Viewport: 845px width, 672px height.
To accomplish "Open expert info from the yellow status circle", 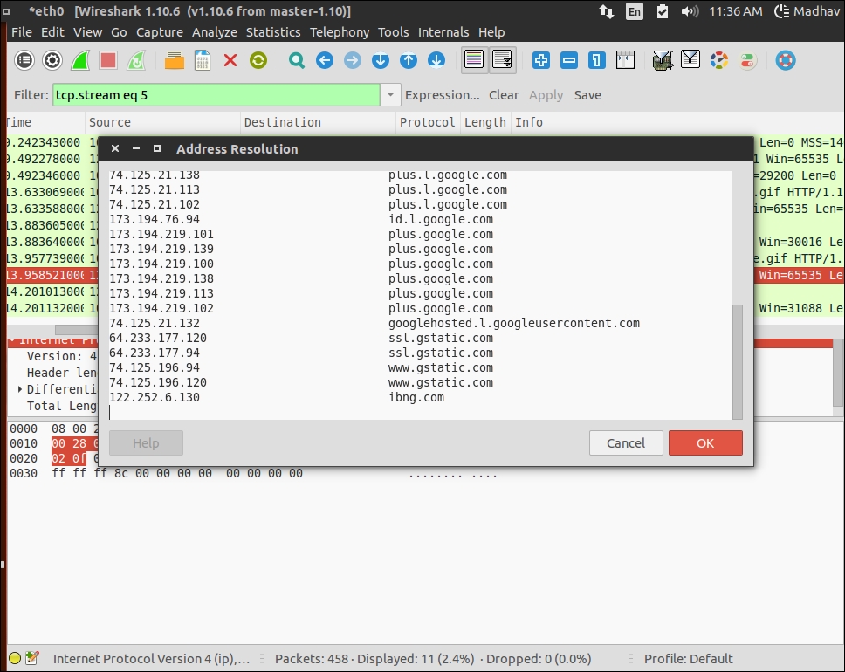I will click(15, 658).
